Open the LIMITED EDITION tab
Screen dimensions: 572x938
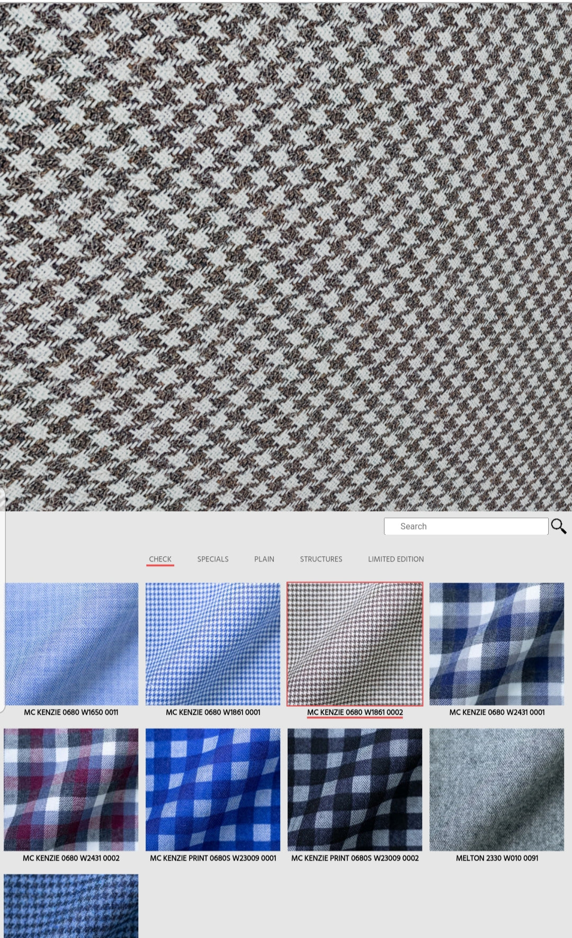pos(396,559)
